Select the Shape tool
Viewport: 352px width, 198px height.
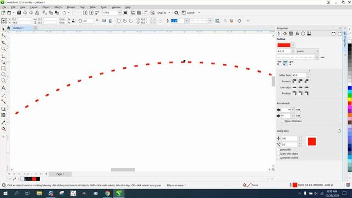(4, 35)
